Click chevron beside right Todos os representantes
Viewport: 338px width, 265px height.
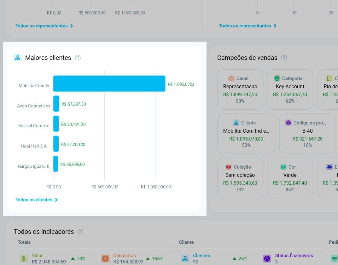pyautogui.click(x=275, y=26)
